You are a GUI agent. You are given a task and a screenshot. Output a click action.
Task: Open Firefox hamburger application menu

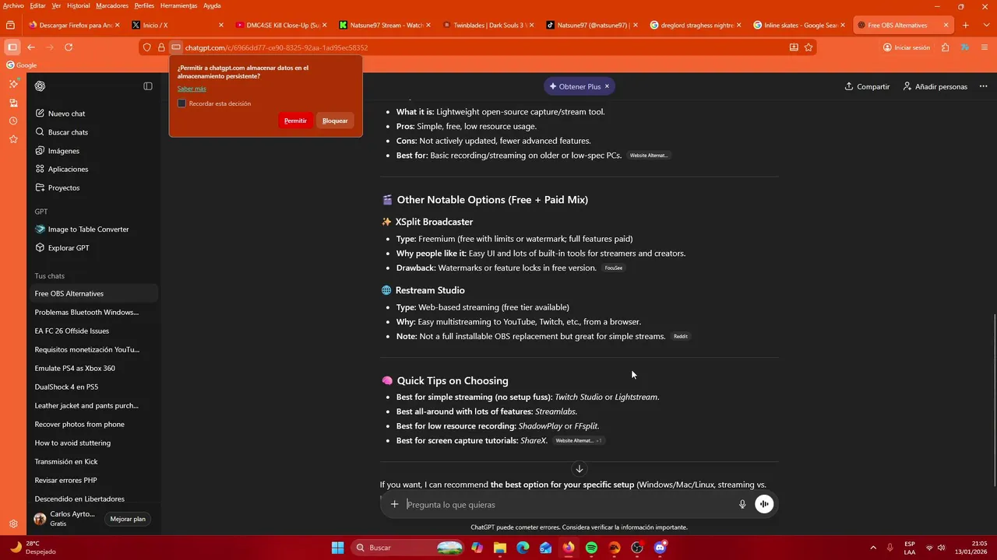coord(984,47)
